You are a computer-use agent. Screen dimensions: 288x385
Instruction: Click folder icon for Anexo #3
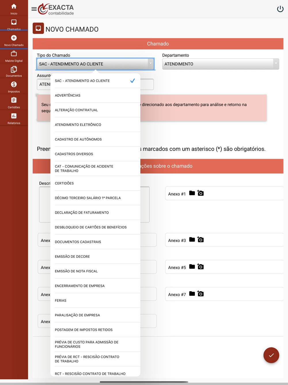(x=192, y=240)
